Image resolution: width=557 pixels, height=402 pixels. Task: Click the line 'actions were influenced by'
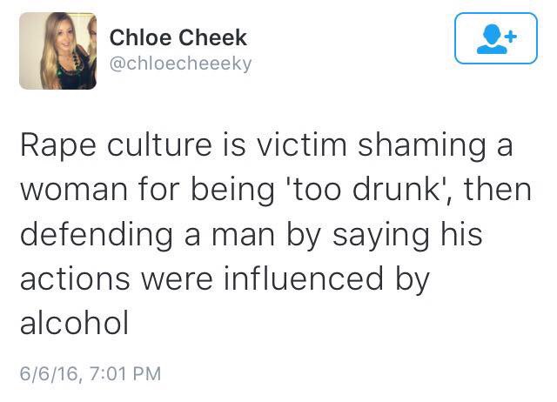pyautogui.click(x=225, y=280)
